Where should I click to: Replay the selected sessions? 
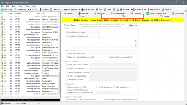tap(22, 10)
